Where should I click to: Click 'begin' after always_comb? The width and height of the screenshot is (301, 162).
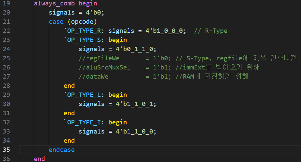[x=88, y=3]
